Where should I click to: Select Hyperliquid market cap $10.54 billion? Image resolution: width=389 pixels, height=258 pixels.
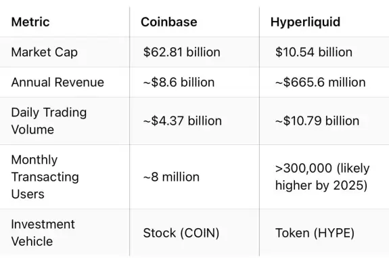(x=314, y=52)
